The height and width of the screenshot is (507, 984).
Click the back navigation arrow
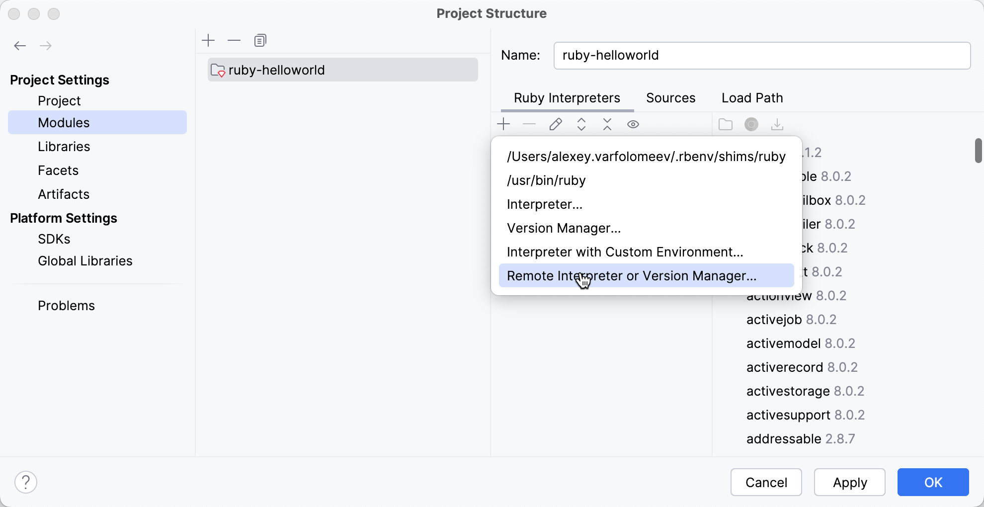click(20, 46)
